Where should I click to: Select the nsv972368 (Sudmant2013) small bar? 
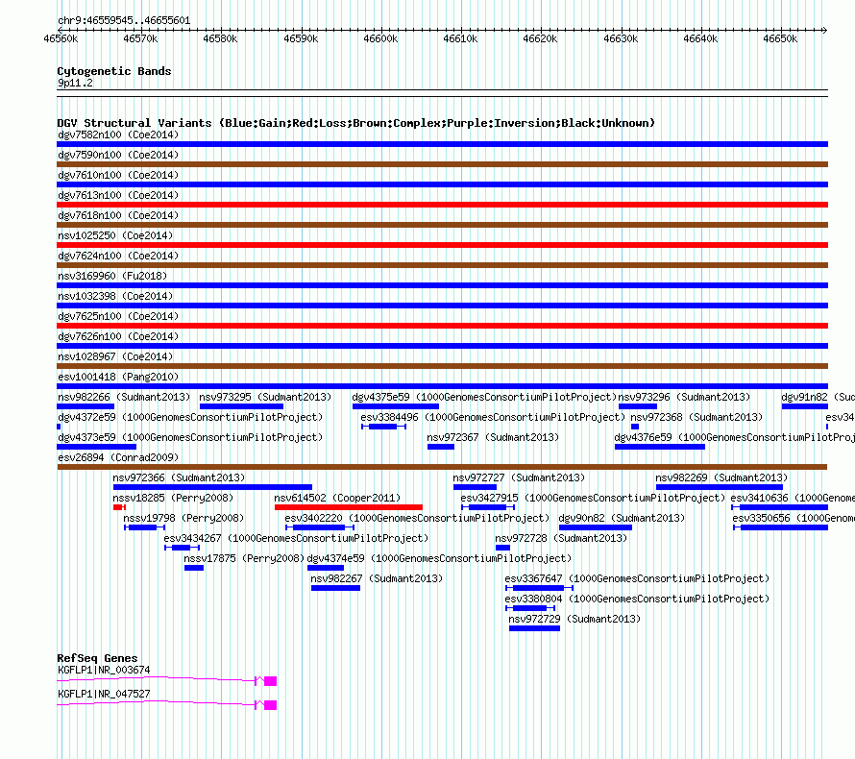pyautogui.click(x=635, y=427)
